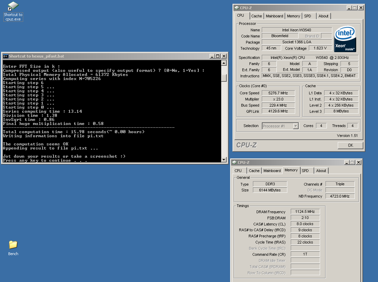This screenshot has width=378, height=282.
Task: Open Mainboard tab in upper CPU-Z window
Action: [x=274, y=16]
